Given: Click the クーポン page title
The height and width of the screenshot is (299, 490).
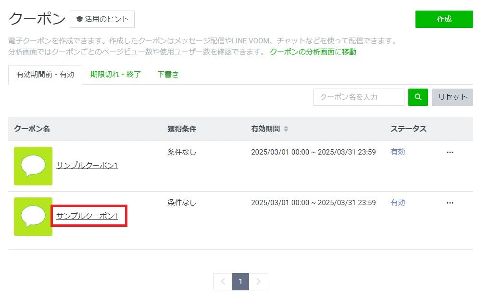Looking at the screenshot, I should coord(37,19).
